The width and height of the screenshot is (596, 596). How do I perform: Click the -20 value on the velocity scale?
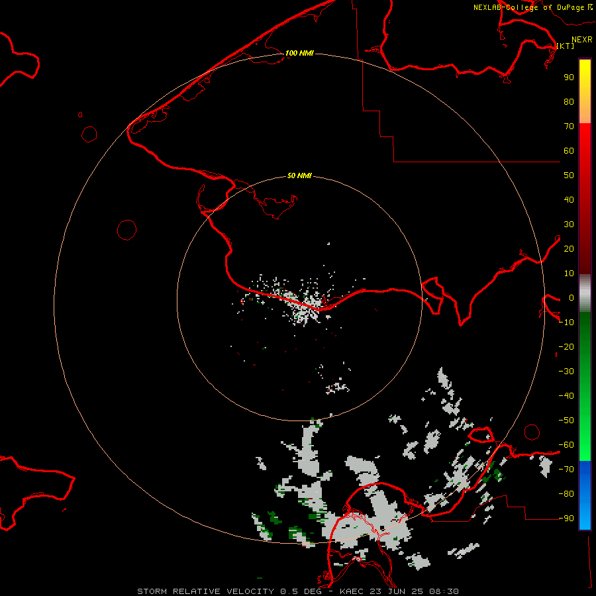pos(566,347)
